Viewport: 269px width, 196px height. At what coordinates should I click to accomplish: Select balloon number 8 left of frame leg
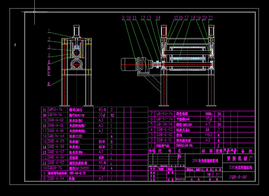(49, 84)
